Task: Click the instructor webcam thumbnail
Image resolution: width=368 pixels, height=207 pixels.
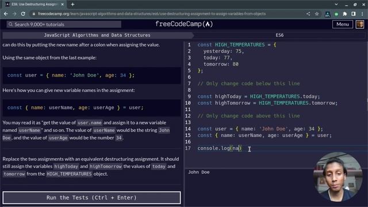Action: pyautogui.click(x=338, y=177)
